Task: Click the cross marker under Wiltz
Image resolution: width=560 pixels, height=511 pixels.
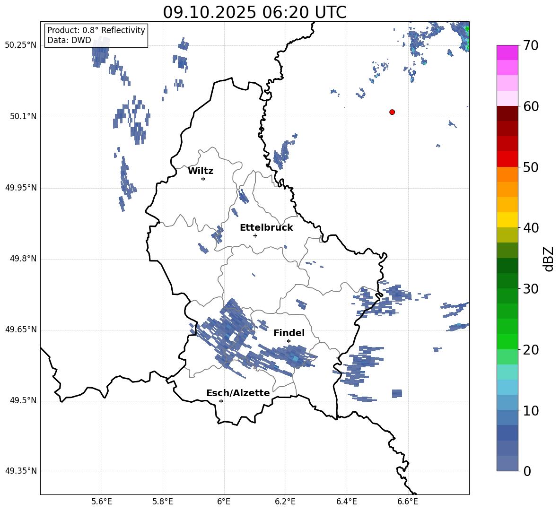Action: pos(203,179)
